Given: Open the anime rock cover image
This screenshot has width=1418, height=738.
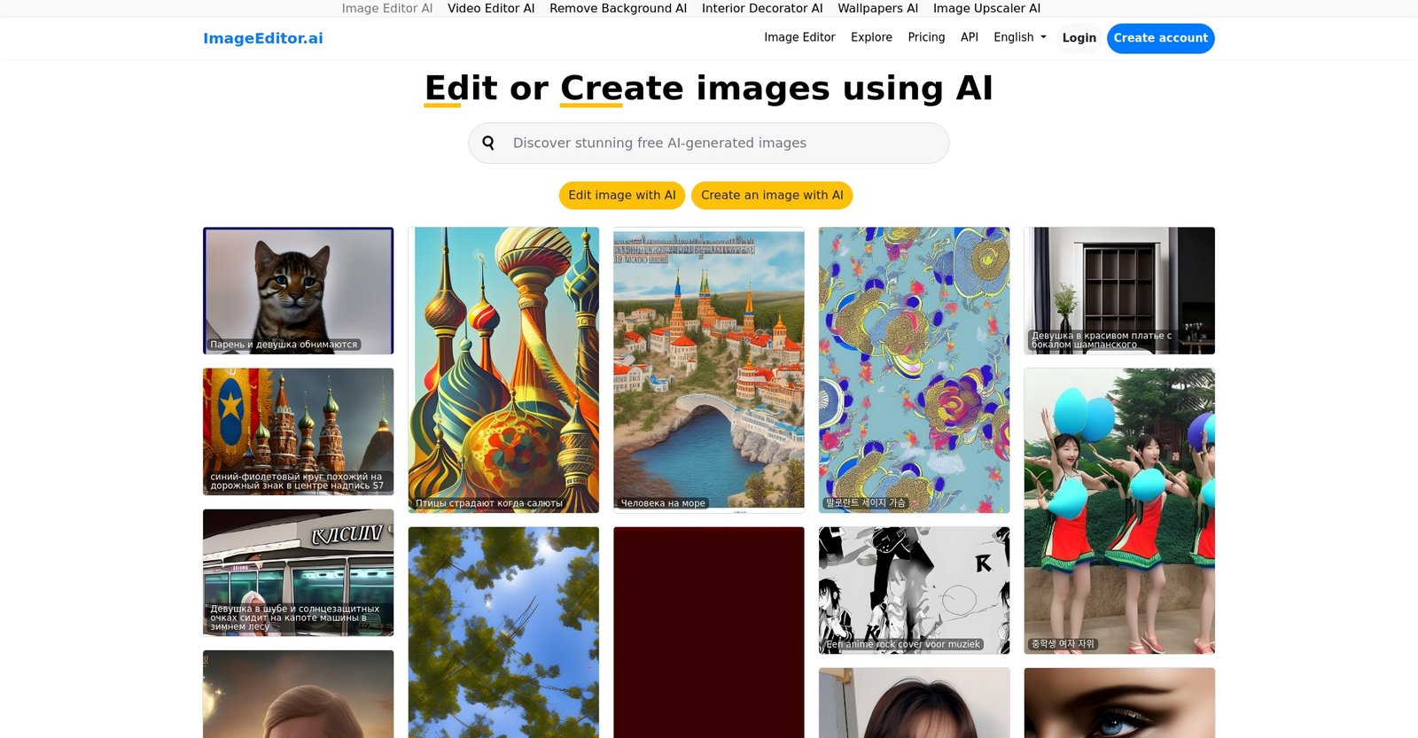Looking at the screenshot, I should pos(914,590).
